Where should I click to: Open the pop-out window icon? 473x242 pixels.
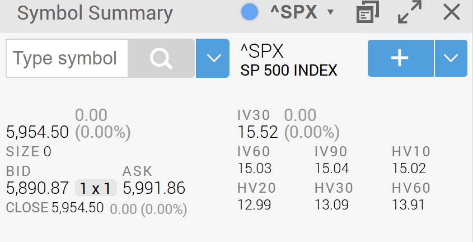[368, 12]
